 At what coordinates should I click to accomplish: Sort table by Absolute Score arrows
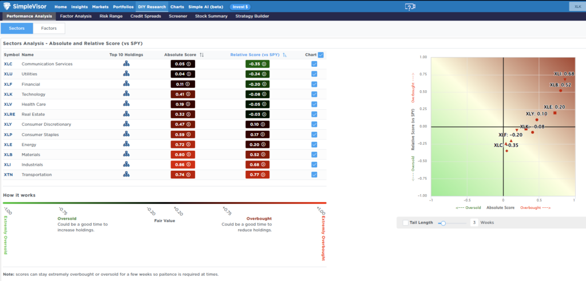click(201, 55)
